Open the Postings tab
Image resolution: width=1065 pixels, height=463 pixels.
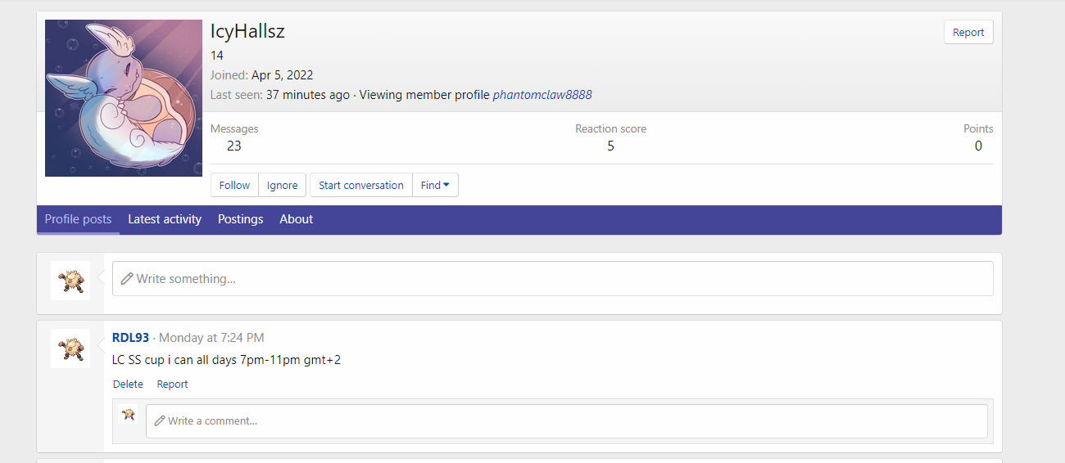click(x=241, y=219)
